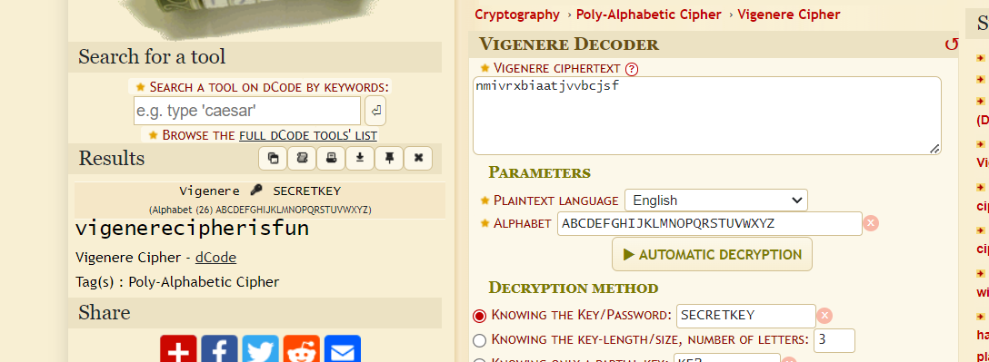
Task: Select Knowing the Key/Password radio
Action: click(479, 316)
